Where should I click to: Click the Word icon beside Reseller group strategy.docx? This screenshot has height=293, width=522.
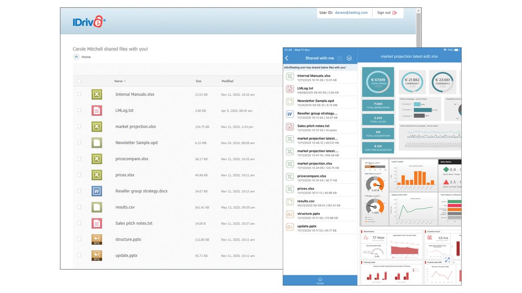point(96,191)
